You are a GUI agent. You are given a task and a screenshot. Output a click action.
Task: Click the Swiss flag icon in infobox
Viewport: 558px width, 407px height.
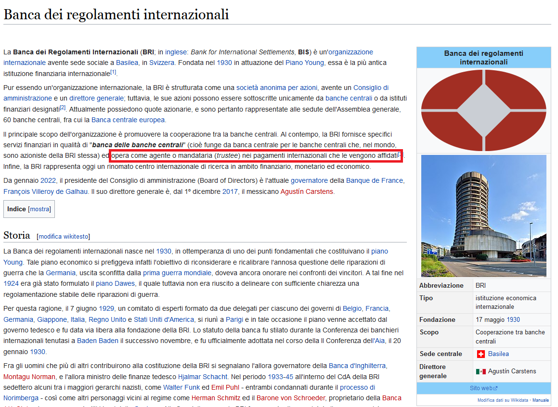pos(481,354)
